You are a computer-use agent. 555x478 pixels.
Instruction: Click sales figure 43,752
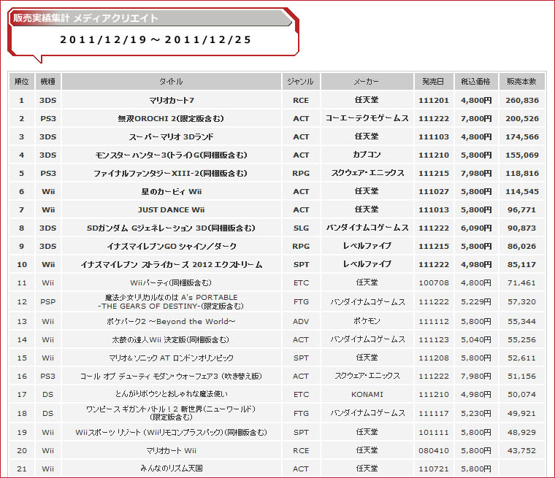click(x=522, y=451)
